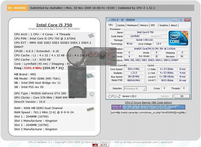Image resolution: width=201 pixels, height=147 pixels.
Task: Open the CPU-Z Forum Banner link
Action: point(148,102)
